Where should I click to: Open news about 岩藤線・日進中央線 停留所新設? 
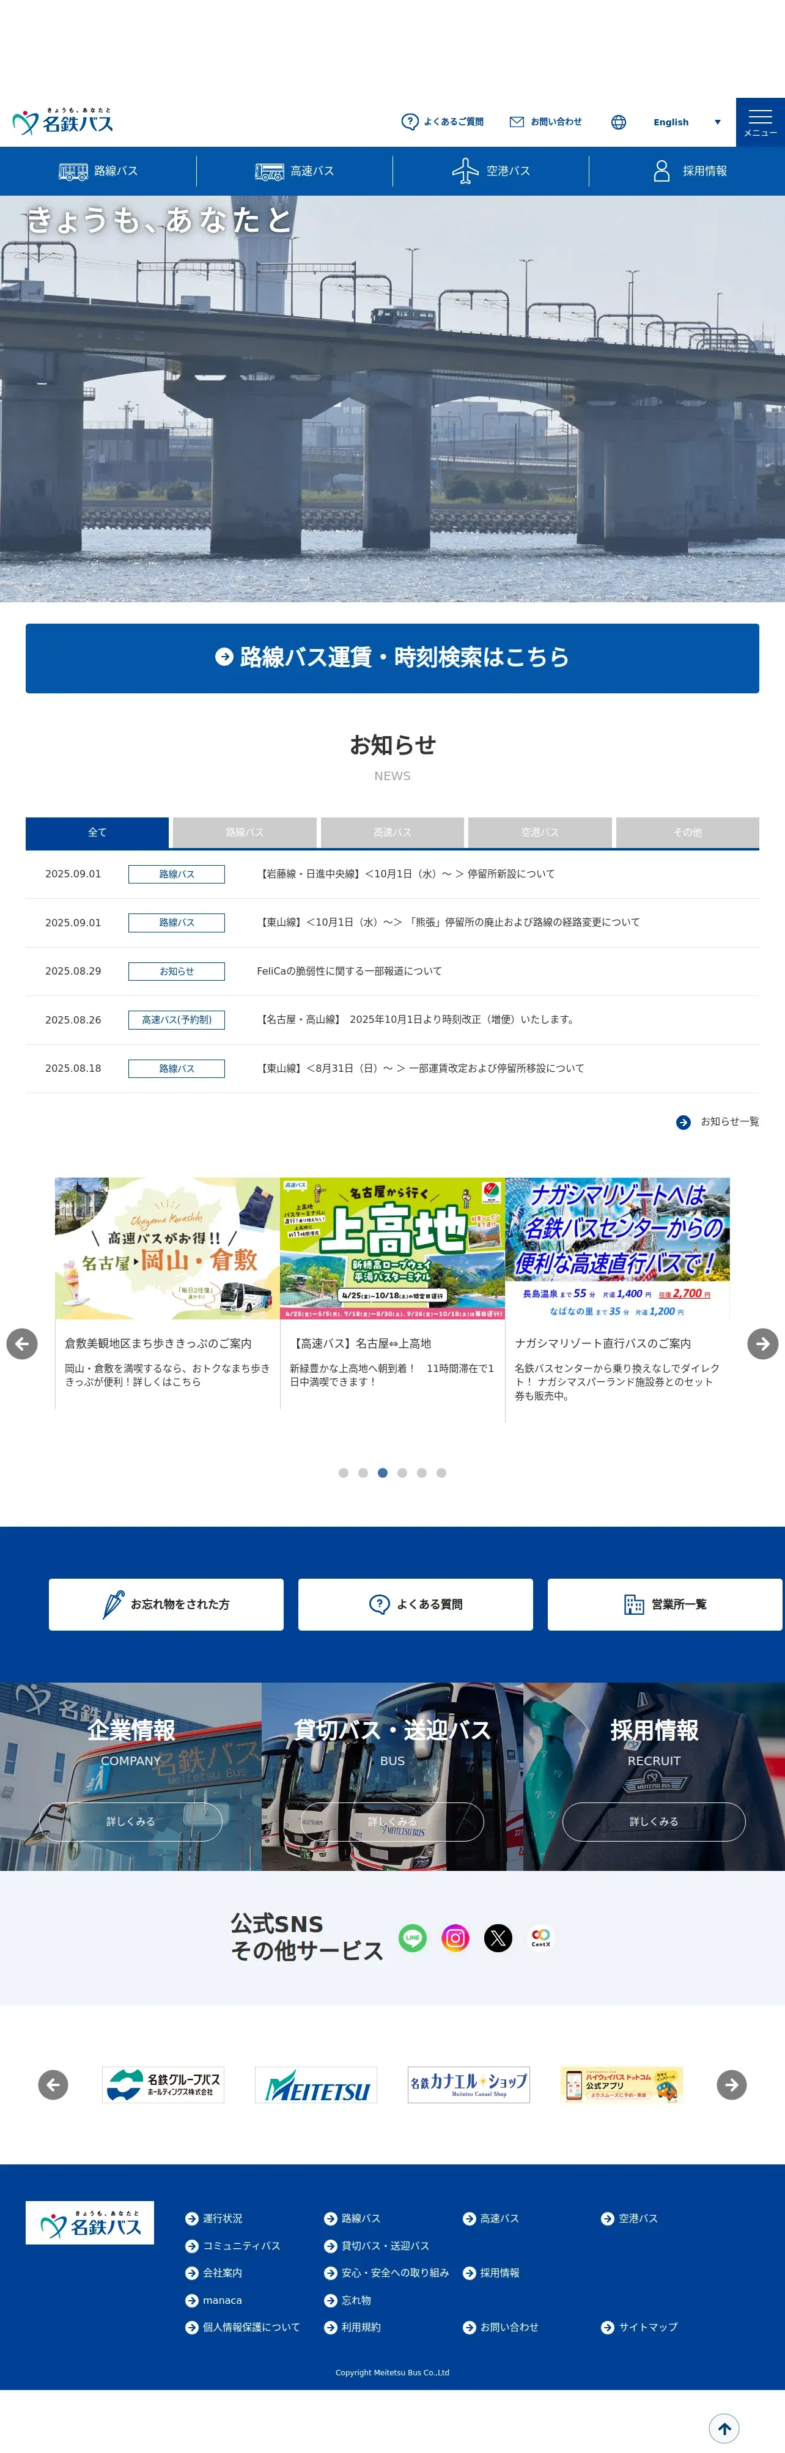pos(406,874)
